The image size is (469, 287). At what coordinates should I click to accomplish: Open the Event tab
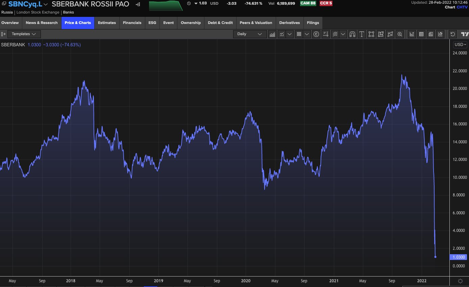pyautogui.click(x=168, y=23)
